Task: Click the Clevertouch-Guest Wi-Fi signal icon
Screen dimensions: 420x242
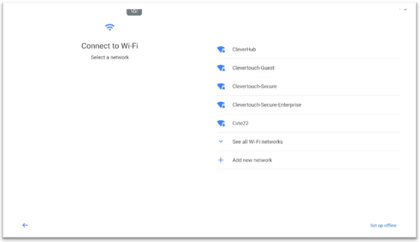Action: [221, 68]
